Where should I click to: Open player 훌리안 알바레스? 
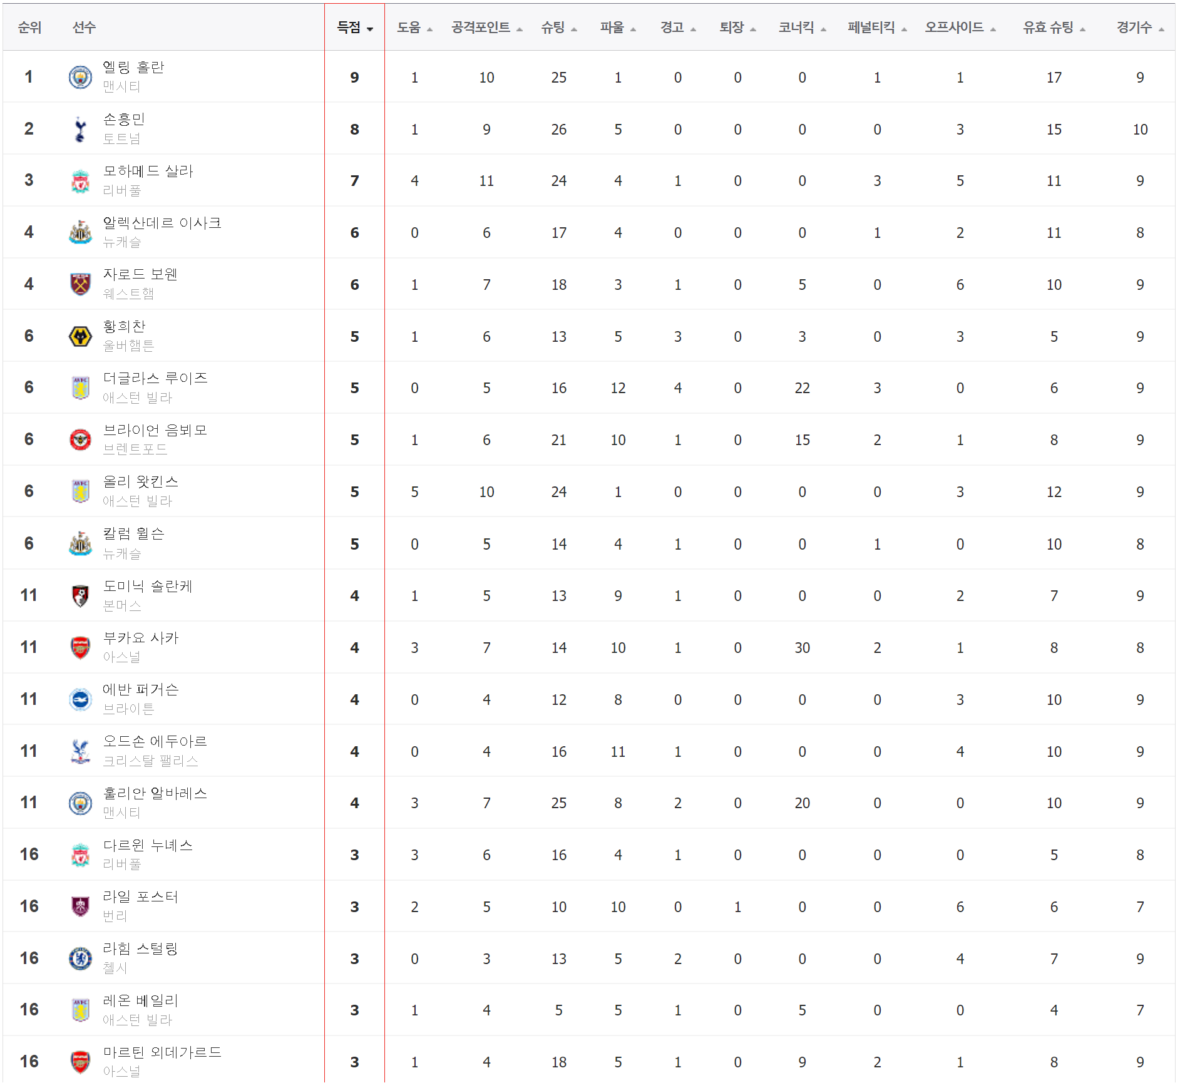[x=155, y=793]
